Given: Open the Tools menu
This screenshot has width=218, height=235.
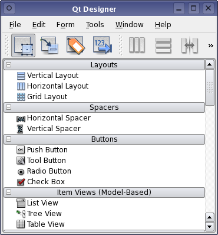Looking at the screenshot, I should click(95, 25).
